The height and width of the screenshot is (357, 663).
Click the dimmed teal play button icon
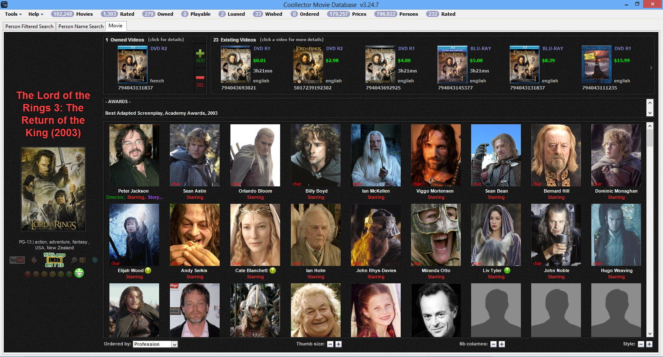[95, 260]
